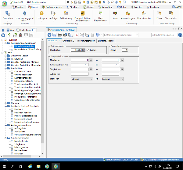Select Fristenkontrollbuch entry
The width and height of the screenshot is (183, 170).
[x=23, y=119]
